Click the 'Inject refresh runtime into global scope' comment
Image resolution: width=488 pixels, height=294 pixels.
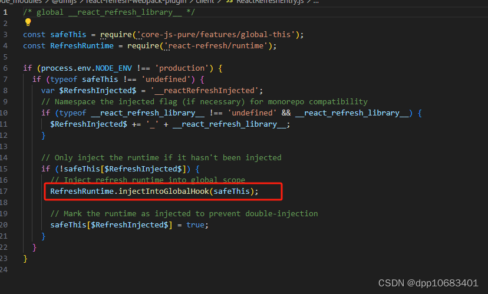(x=148, y=180)
